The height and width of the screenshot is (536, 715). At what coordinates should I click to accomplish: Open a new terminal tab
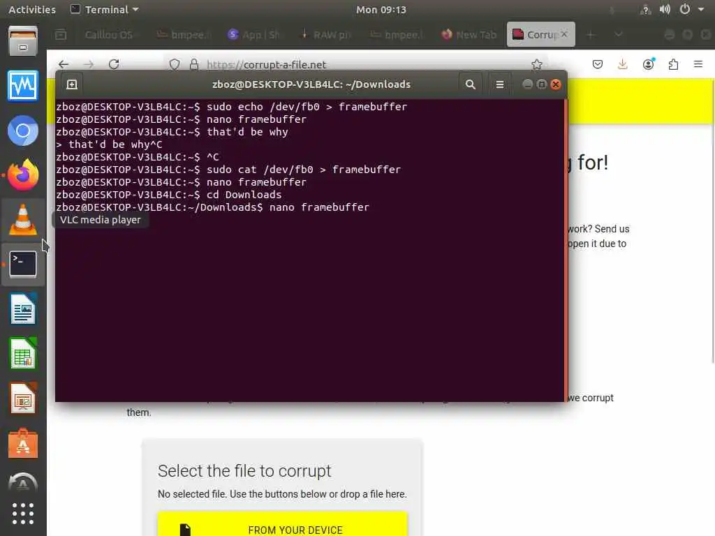pyautogui.click(x=72, y=84)
